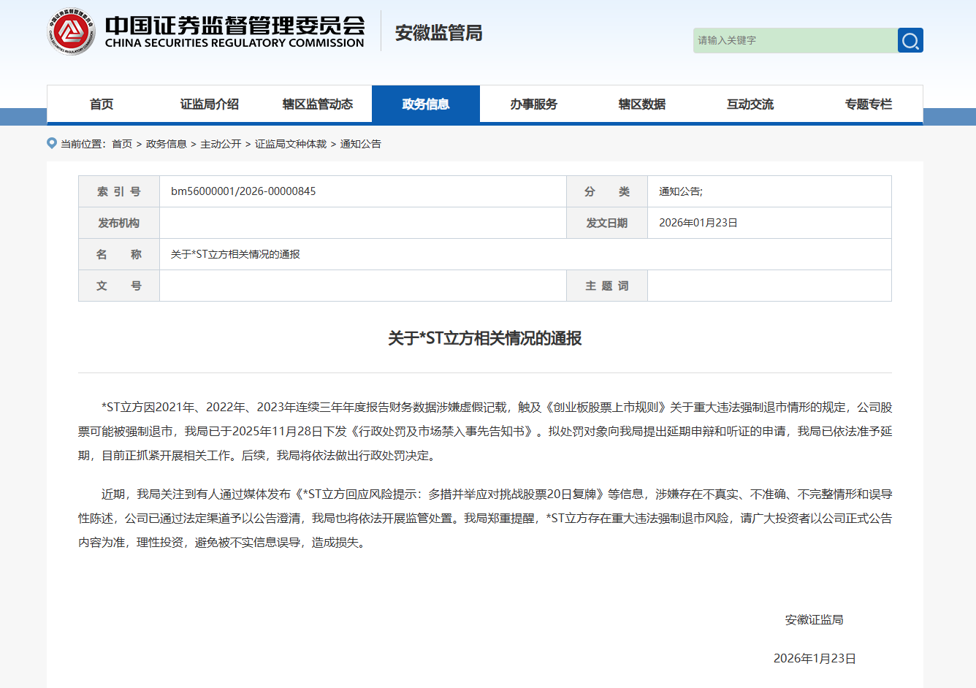Click the magnifier search icon
Image resolution: width=976 pixels, height=688 pixels.
pos(910,40)
